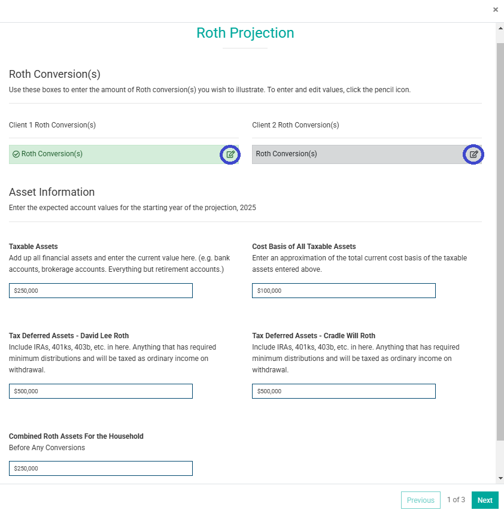Click the green checkmark on Roth Conversion(s)
Screen dimensions: 504x513
[x=16, y=154]
